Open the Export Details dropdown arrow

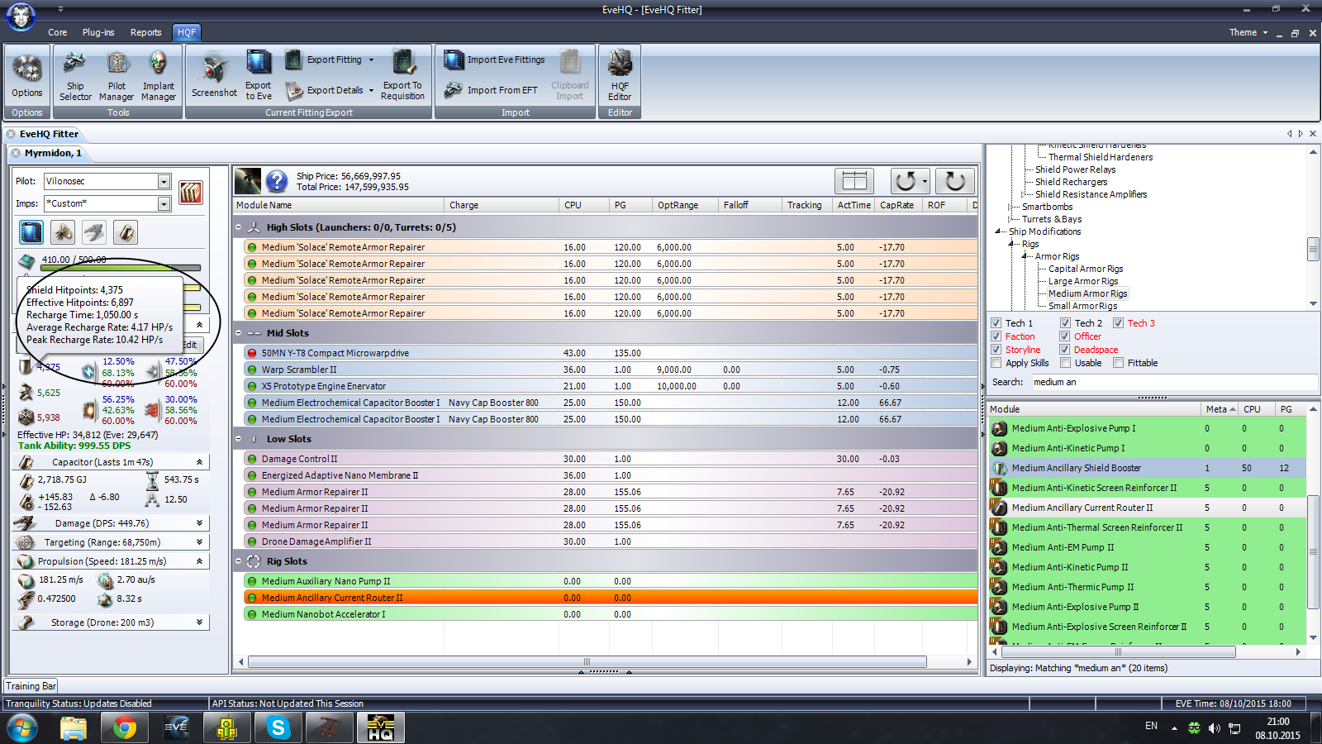click(x=371, y=90)
